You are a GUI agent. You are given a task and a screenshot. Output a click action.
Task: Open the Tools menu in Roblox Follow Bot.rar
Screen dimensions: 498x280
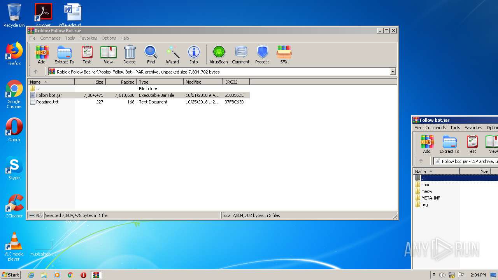[x=70, y=38]
